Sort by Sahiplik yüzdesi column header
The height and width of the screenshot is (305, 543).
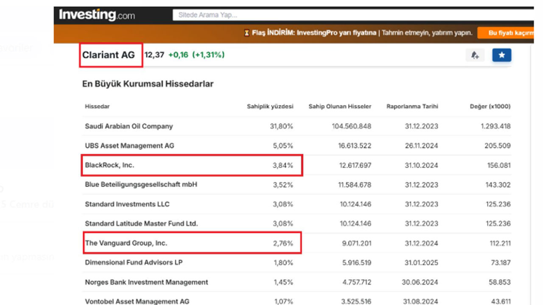270,106
